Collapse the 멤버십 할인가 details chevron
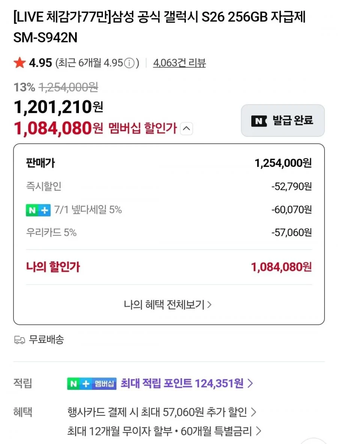This screenshot has width=338, height=444. [186, 129]
